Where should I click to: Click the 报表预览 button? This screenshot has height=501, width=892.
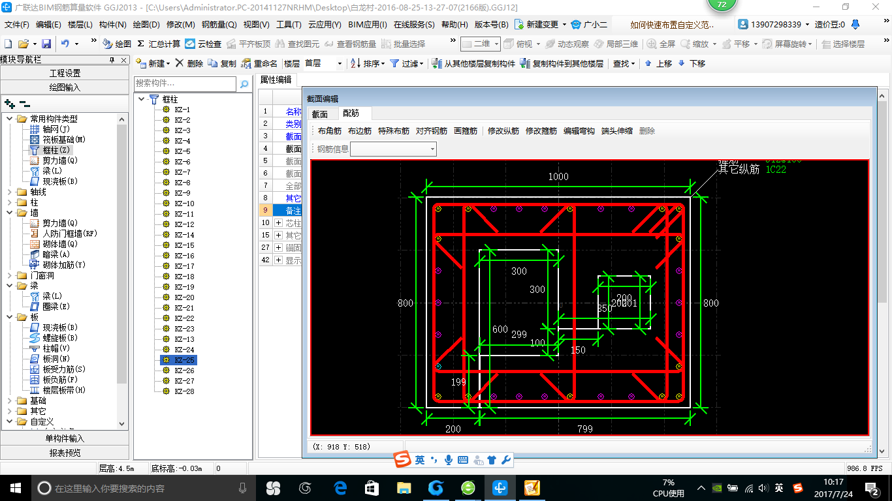coord(65,453)
